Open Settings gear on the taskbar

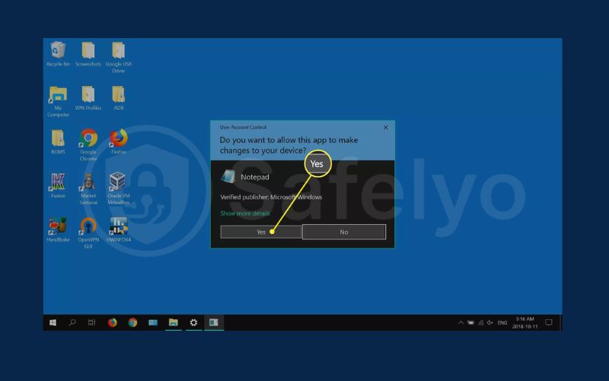(x=193, y=322)
